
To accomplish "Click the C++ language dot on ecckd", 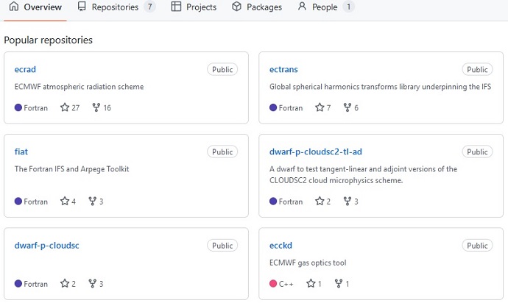I will 273,284.
